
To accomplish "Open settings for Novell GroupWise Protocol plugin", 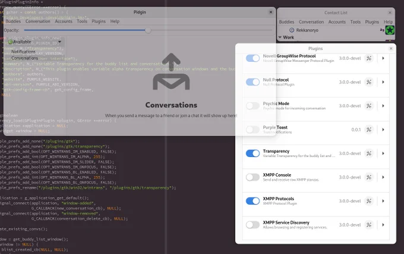I will [x=369, y=58].
